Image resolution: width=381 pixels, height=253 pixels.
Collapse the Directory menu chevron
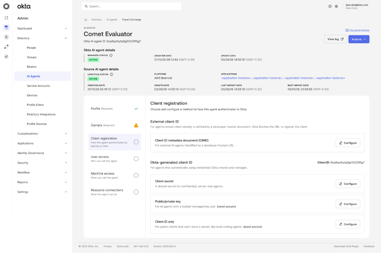pyautogui.click(x=66, y=38)
